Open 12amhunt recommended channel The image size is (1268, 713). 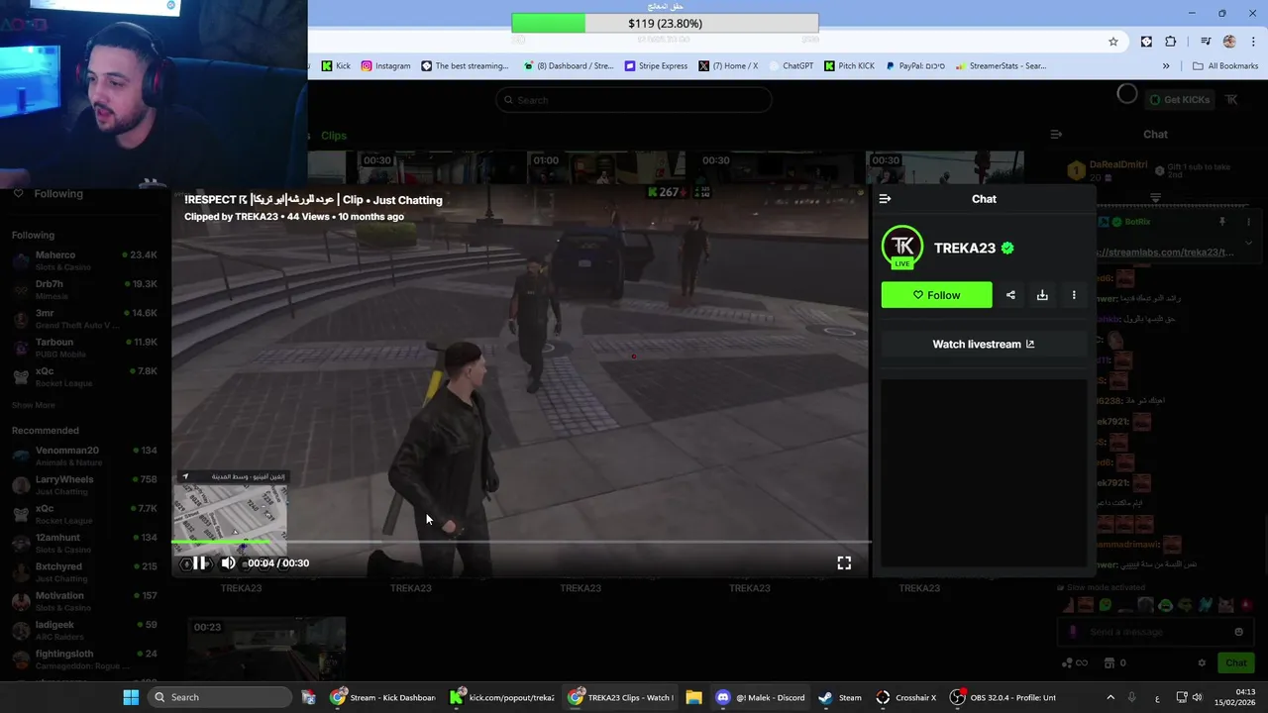[84, 543]
